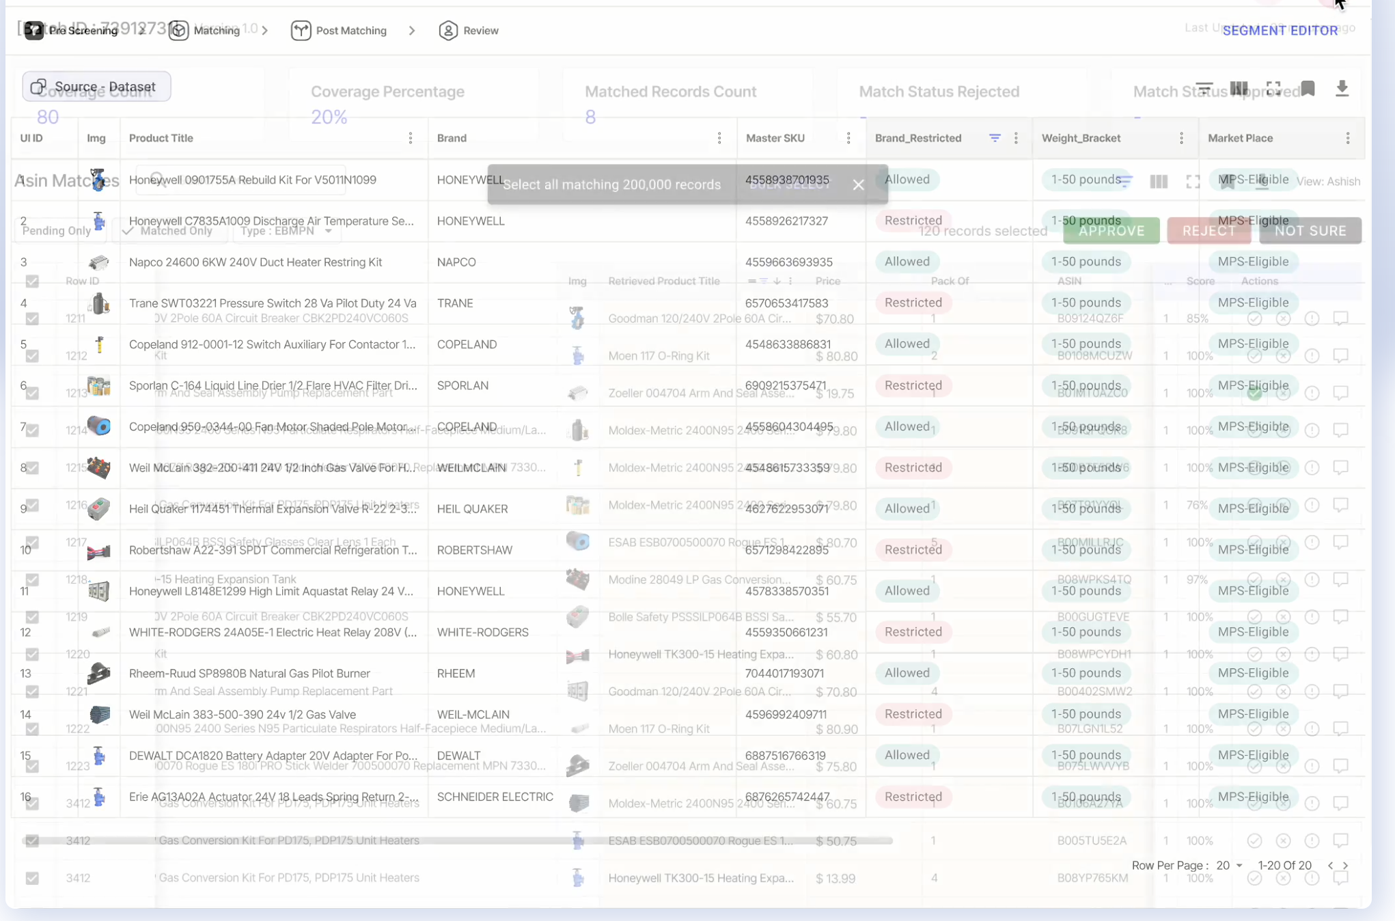Reject the selected records
The width and height of the screenshot is (1395, 921).
1209,231
